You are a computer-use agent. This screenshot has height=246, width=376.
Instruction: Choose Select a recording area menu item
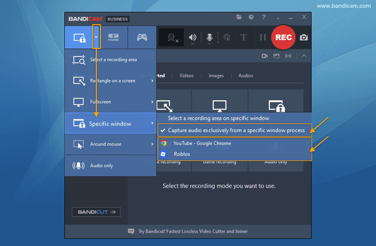pos(111,60)
